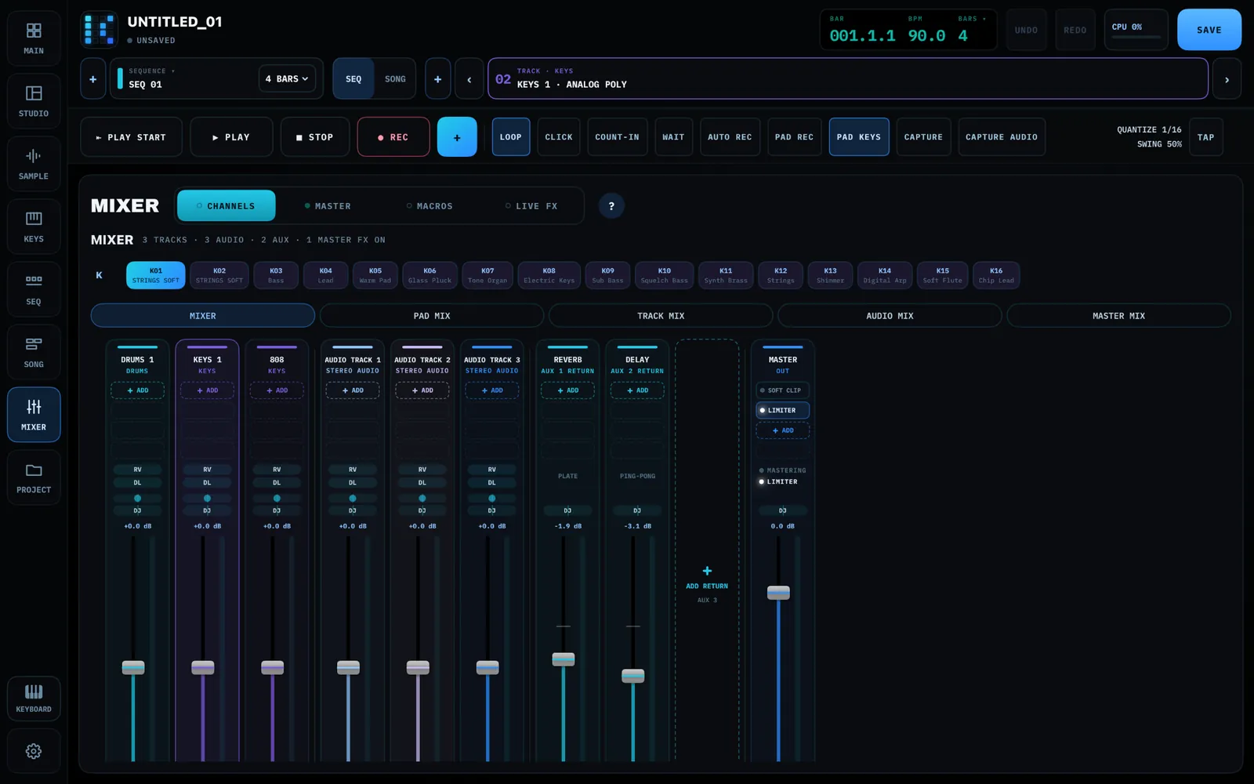Viewport: 1254px width, 784px height.
Task: Go to next track arrow
Action: (1227, 78)
